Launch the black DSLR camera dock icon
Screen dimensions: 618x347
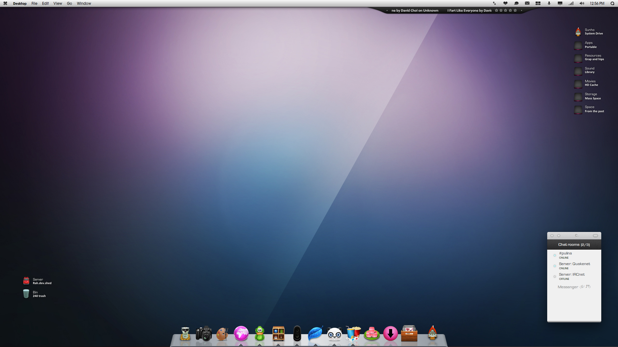pos(204,334)
